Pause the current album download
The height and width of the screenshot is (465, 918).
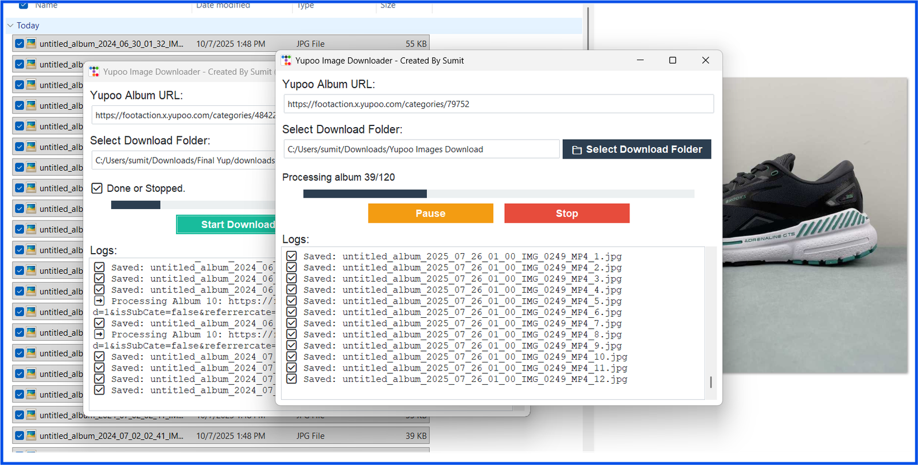pyautogui.click(x=430, y=213)
